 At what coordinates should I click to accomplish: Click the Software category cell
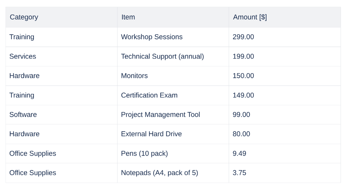point(23,115)
